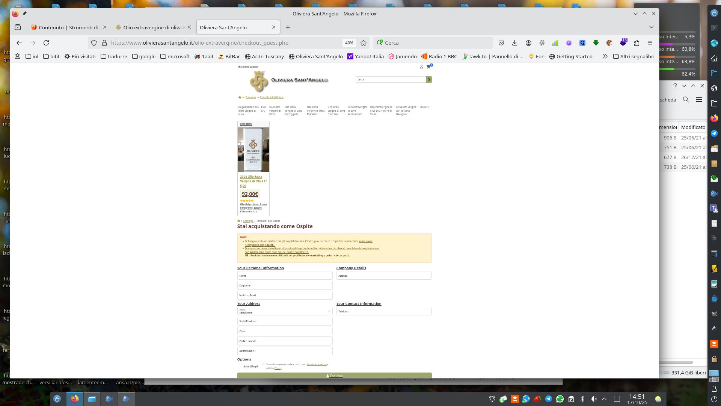Screen dimensions: 721x406
Task: Tick the terms and conditions checkbox
Action: 263,364
